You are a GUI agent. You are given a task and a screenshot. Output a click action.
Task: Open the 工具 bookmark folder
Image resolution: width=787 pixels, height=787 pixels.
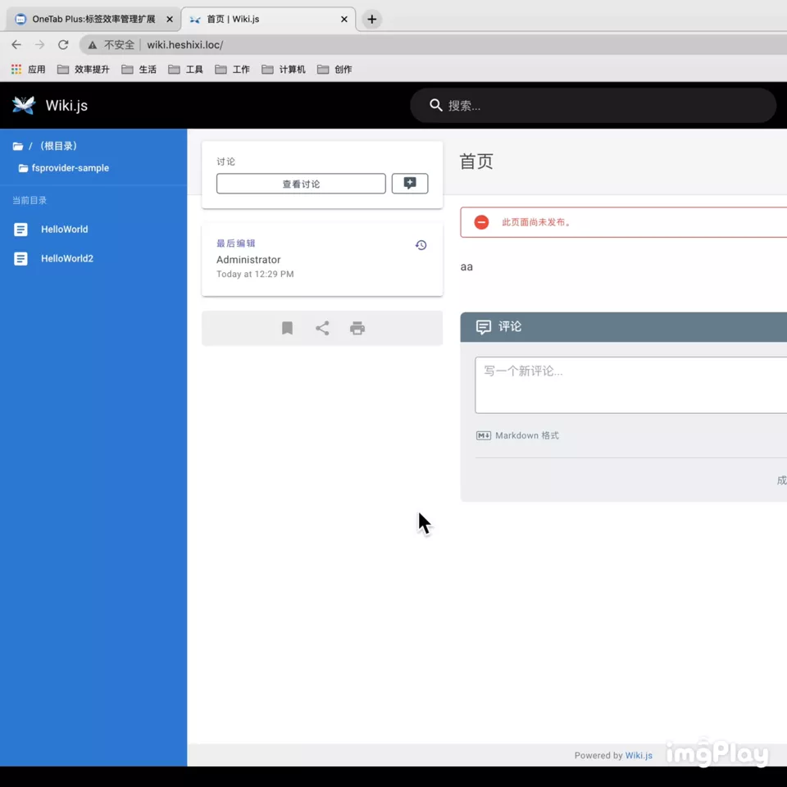coord(186,69)
